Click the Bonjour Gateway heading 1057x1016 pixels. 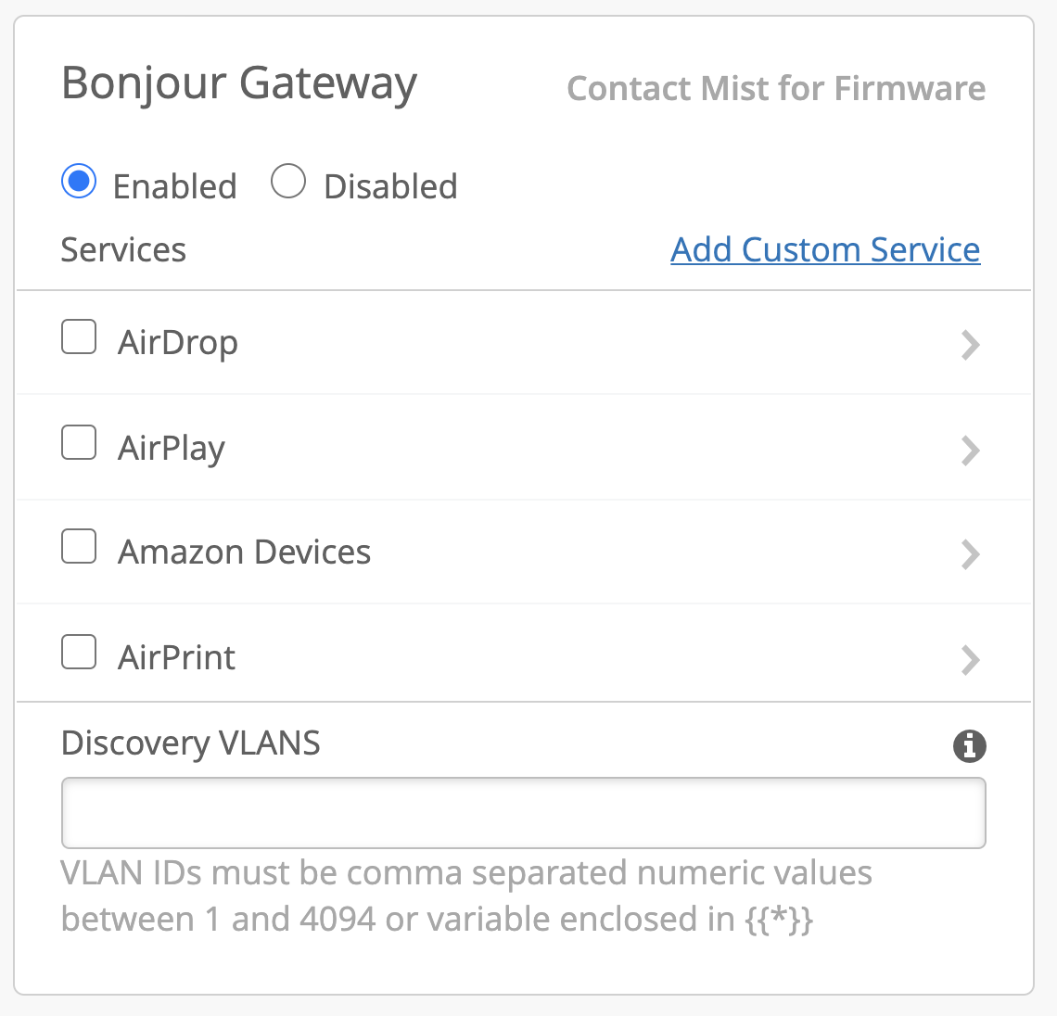239,83
